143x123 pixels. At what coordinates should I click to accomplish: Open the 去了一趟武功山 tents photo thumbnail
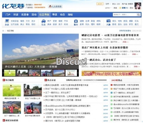click(x=12, y=107)
